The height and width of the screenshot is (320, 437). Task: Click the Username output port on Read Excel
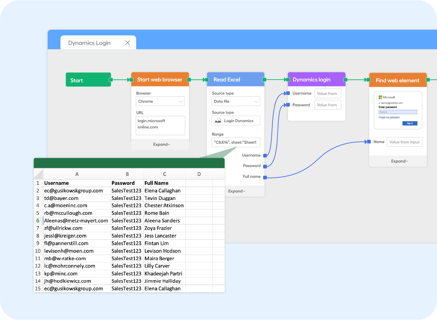click(265, 155)
